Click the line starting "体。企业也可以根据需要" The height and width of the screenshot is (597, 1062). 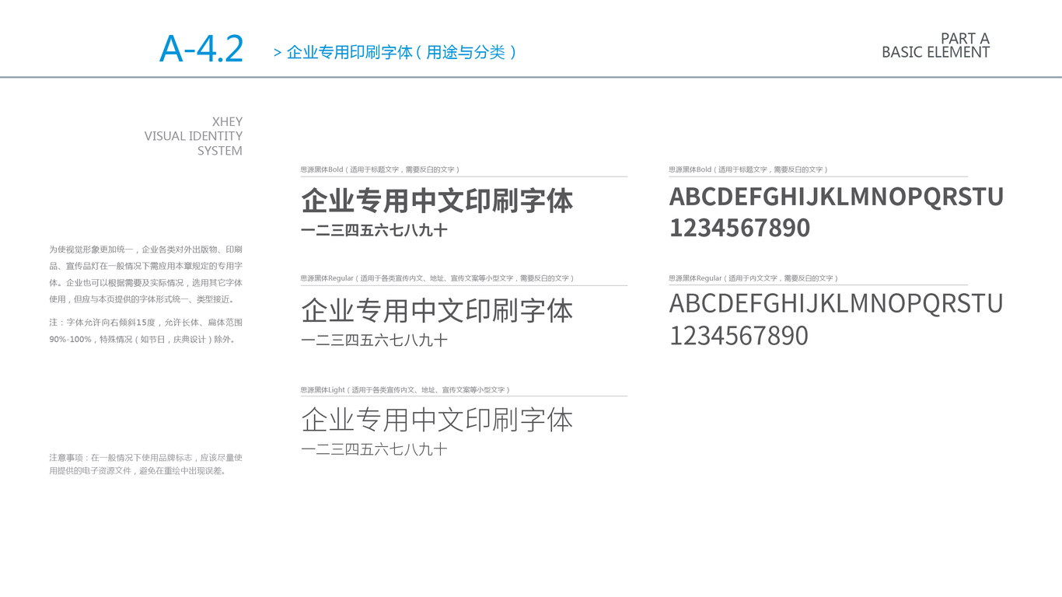point(146,282)
